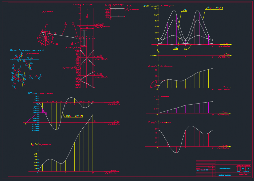
Task: Click callout number 4 below the slider
Action: [72, 43]
